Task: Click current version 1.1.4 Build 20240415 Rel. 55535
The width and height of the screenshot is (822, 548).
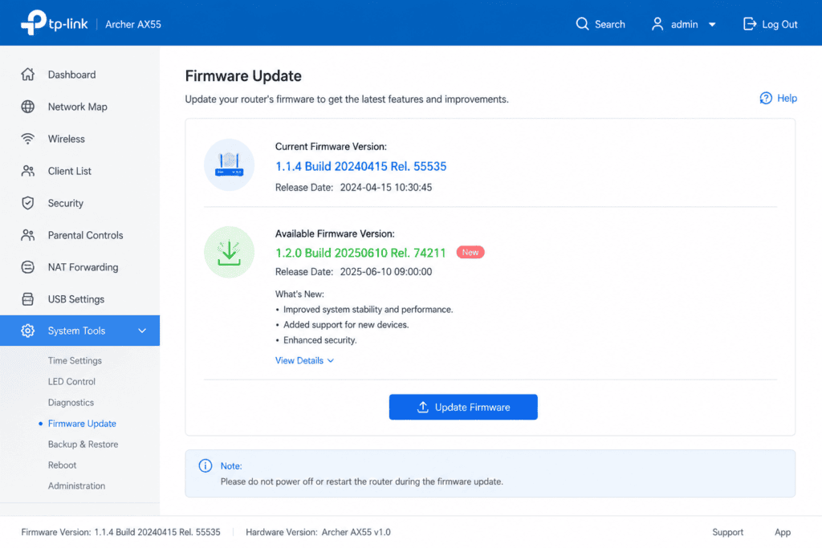Action: click(360, 167)
